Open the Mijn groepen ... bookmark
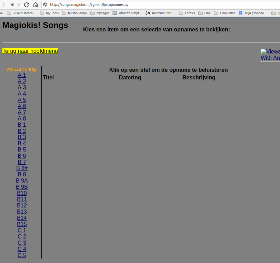The width and height of the screenshot is (280, 263). point(253,13)
